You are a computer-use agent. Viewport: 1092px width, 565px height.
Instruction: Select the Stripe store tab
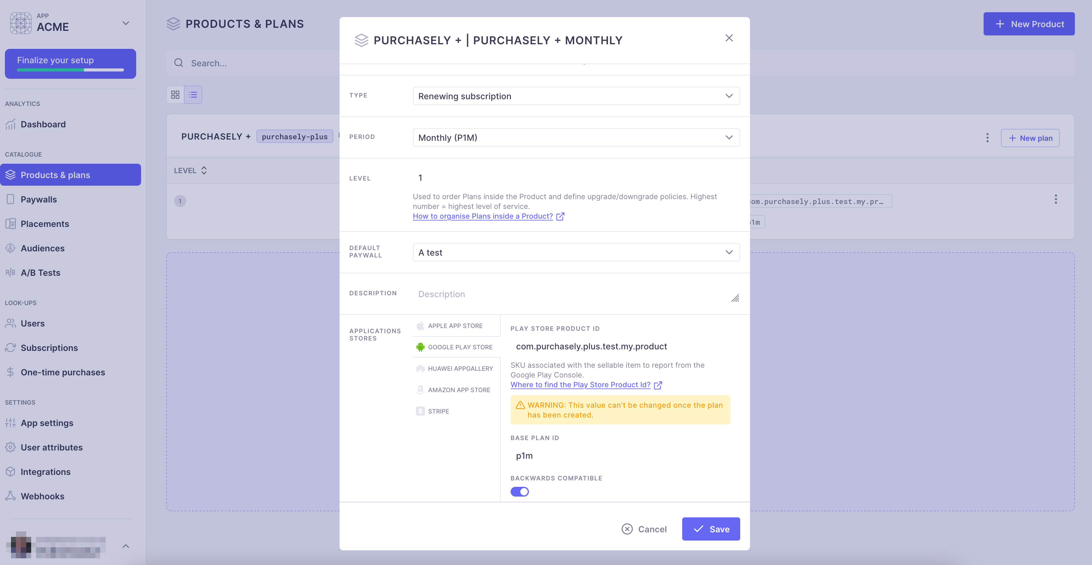pos(438,411)
